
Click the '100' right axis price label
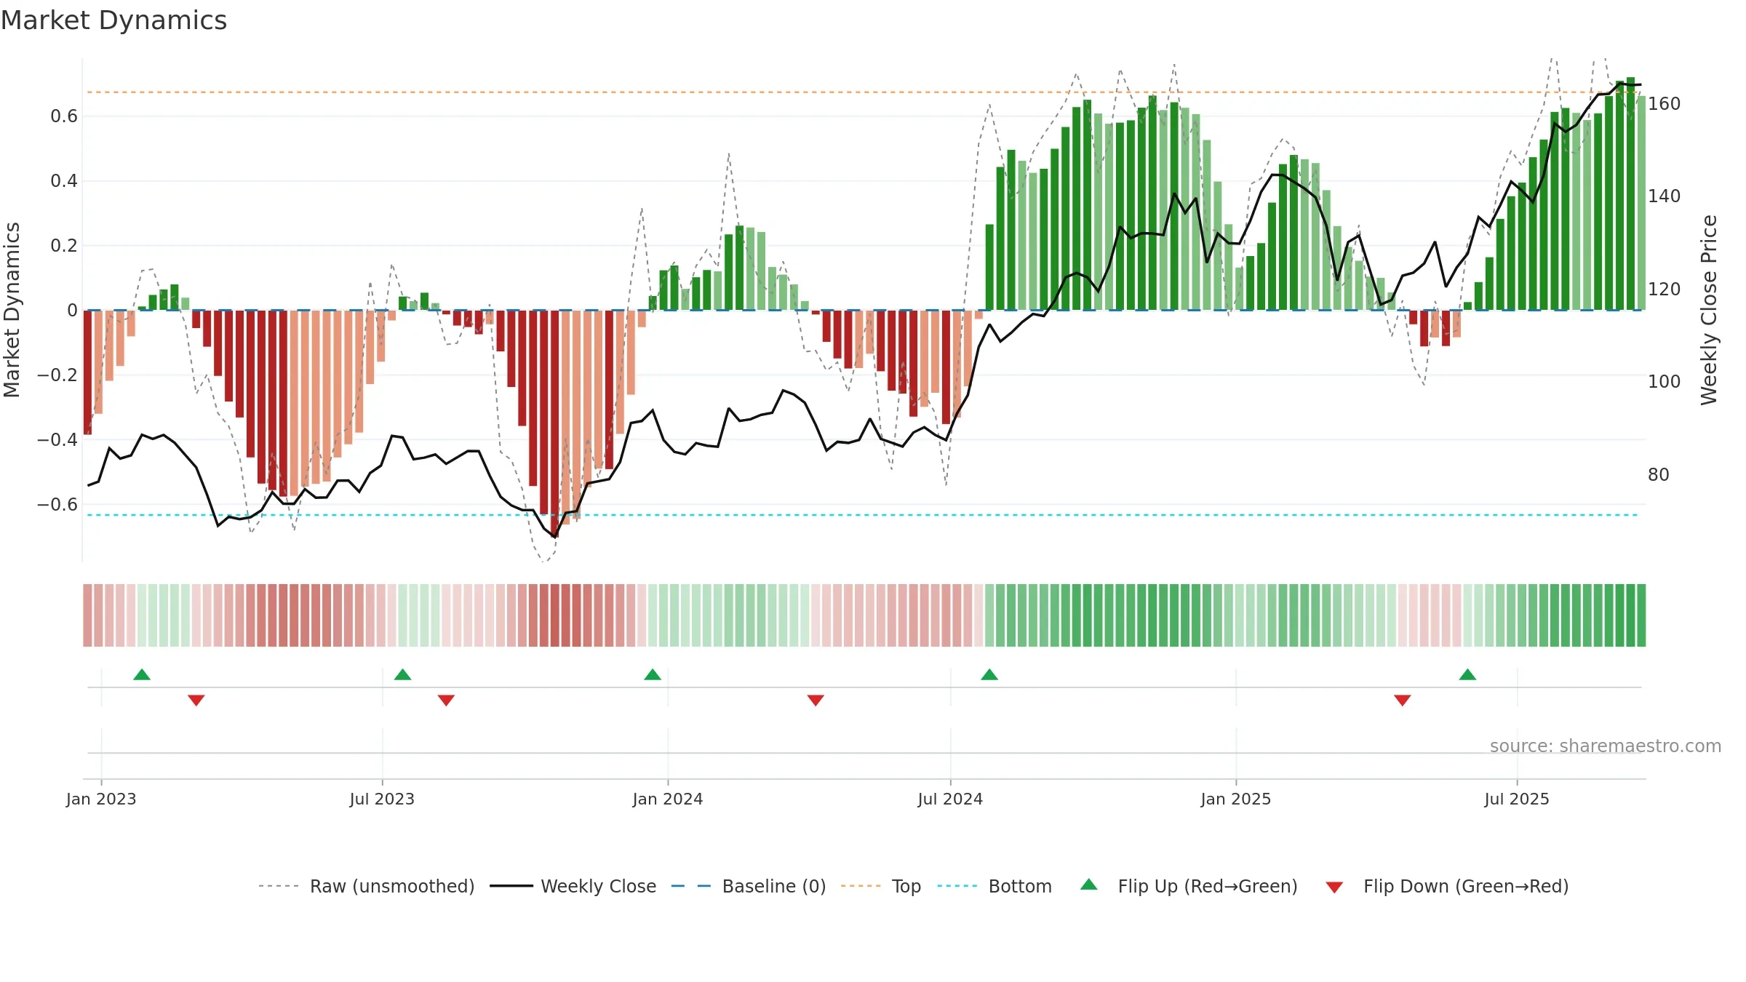(1665, 382)
